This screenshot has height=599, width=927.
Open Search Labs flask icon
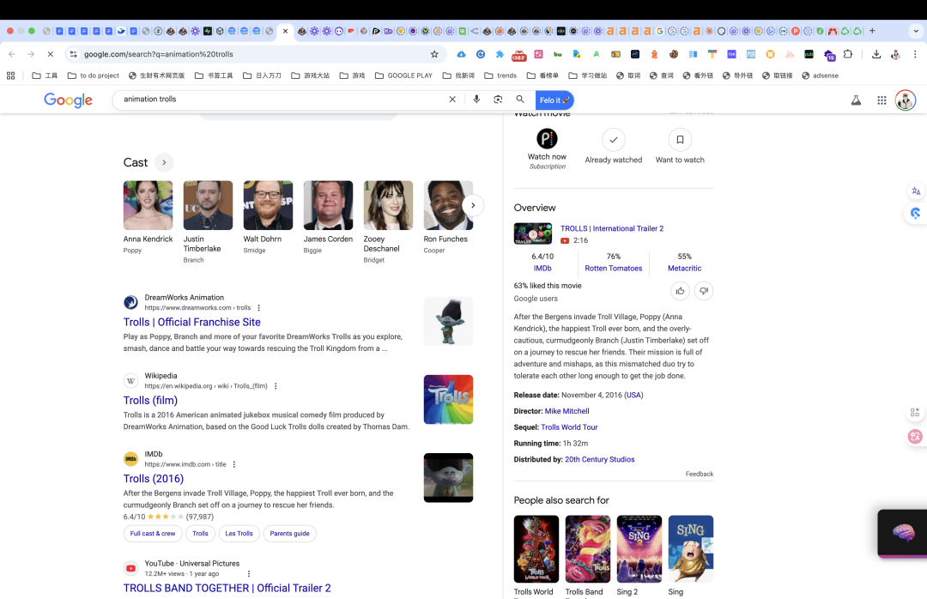pyautogui.click(x=856, y=100)
